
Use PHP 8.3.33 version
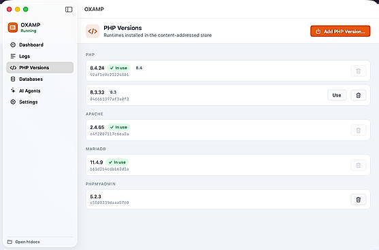click(337, 95)
